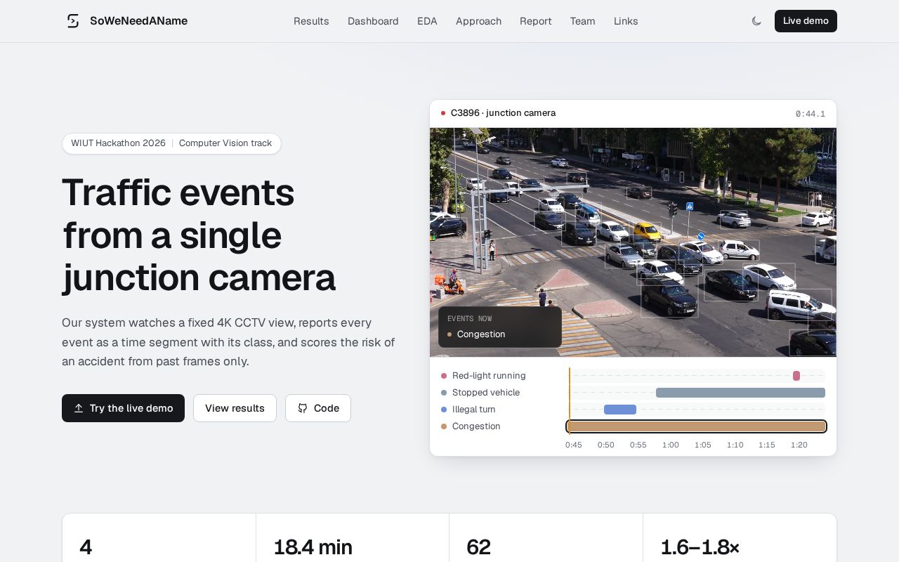Screen dimensions: 899x562
Task: Click the orange playhead on the timeline
Action: point(570,400)
